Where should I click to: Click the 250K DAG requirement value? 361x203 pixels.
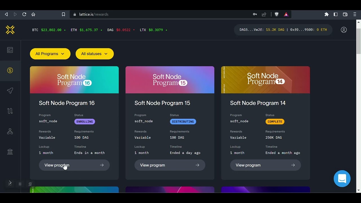pyautogui.click(x=274, y=138)
